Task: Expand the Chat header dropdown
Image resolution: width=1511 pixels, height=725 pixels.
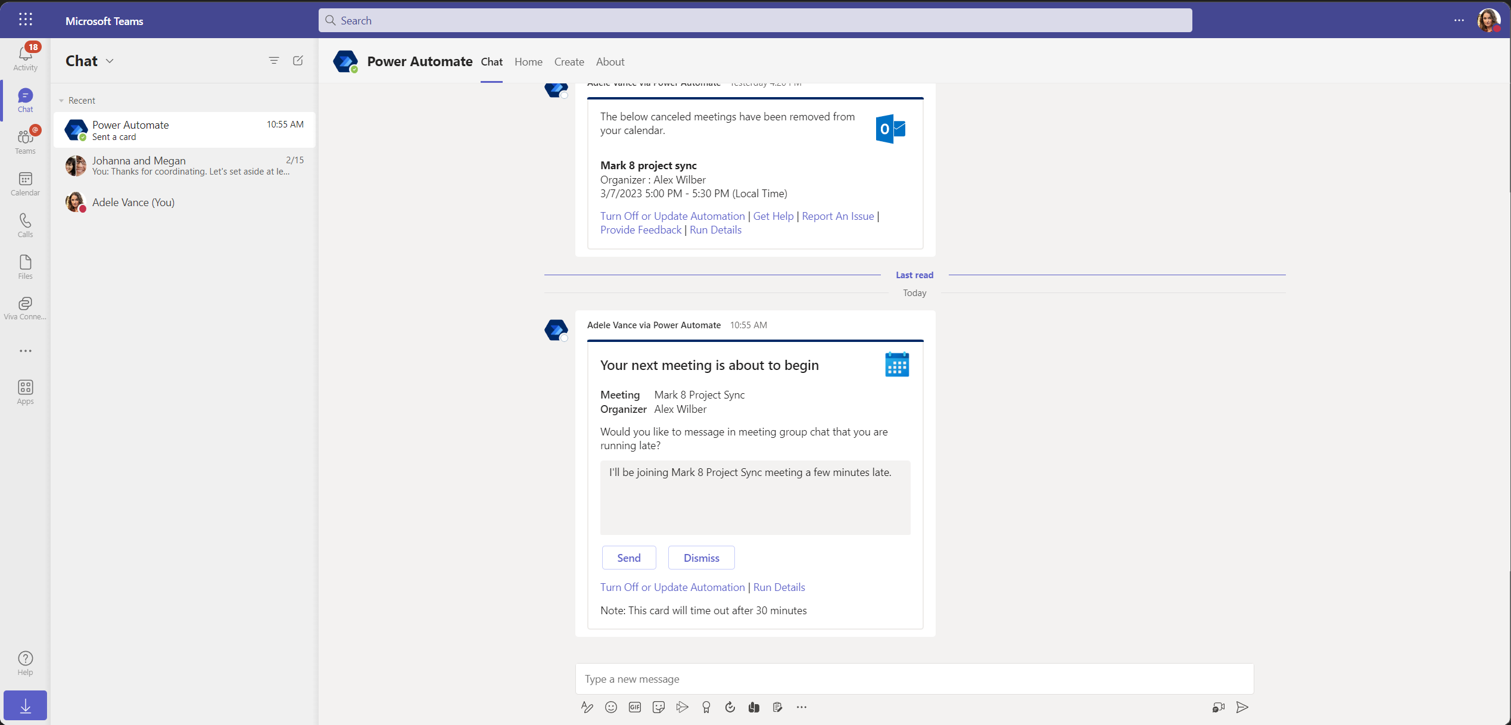Action: pyautogui.click(x=110, y=61)
